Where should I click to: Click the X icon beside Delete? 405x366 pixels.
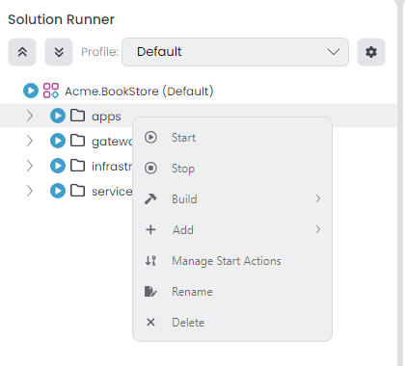point(150,322)
